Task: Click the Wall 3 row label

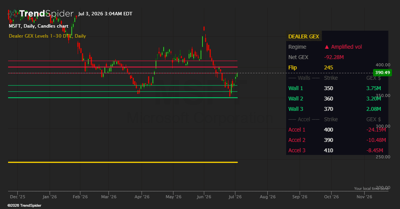Action: click(296, 109)
